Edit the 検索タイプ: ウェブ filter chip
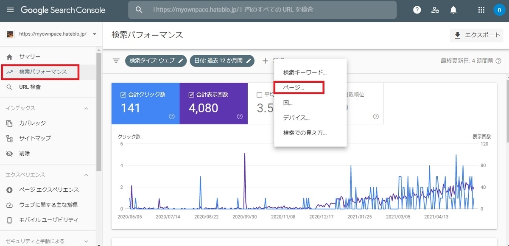Screen dimensions: 509x246 [156, 61]
